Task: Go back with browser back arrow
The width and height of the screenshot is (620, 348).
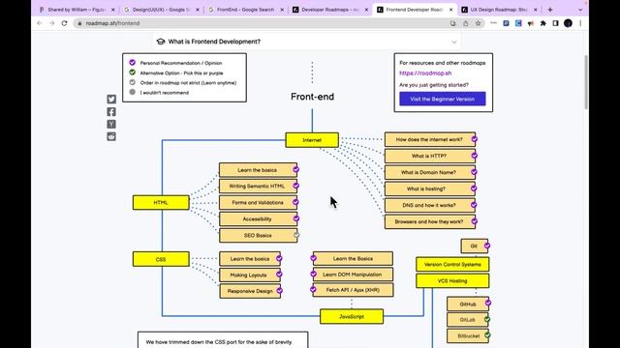Action: click(40, 23)
